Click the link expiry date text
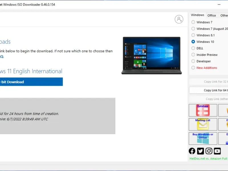Viewport: 228px width, 171px height. point(24,119)
